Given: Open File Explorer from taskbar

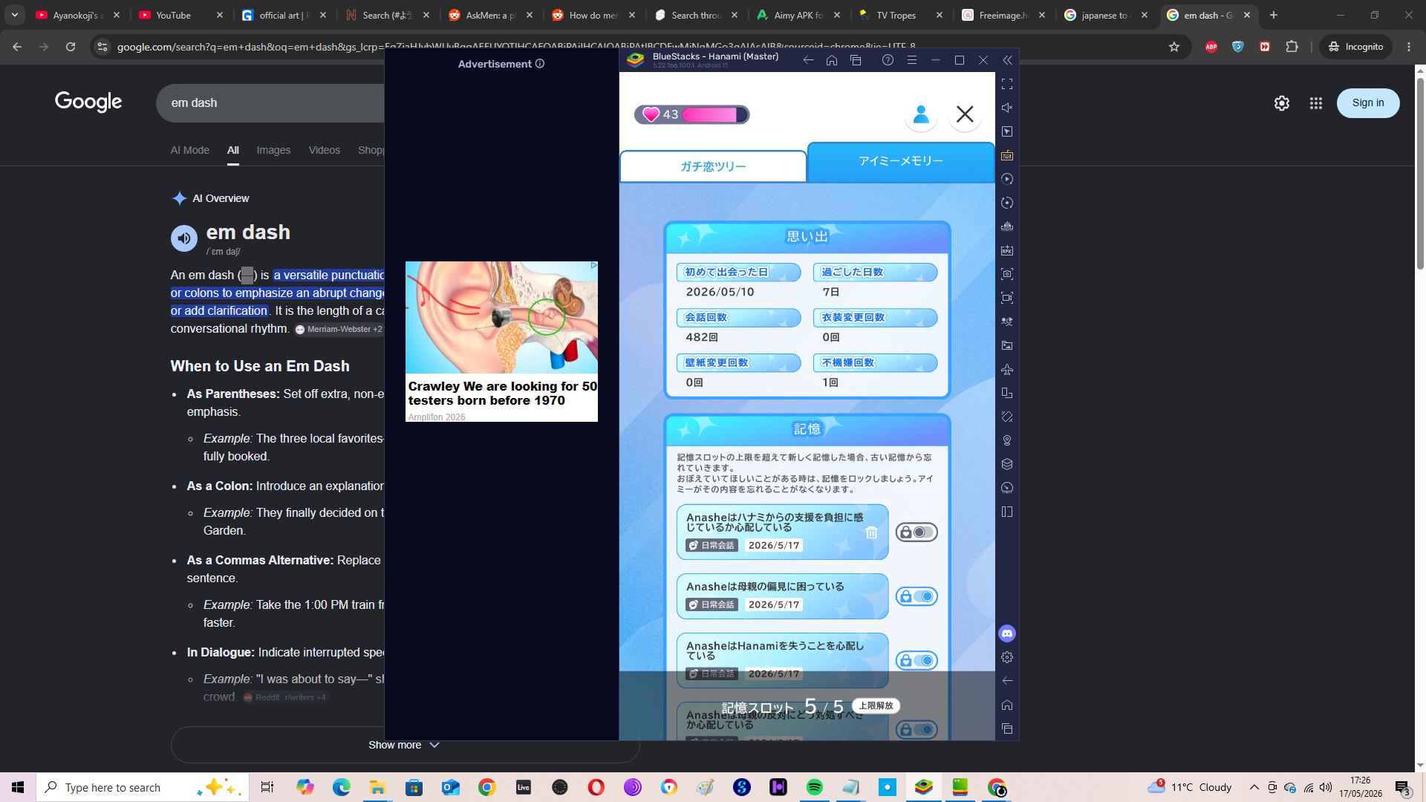Looking at the screenshot, I should coord(377,787).
